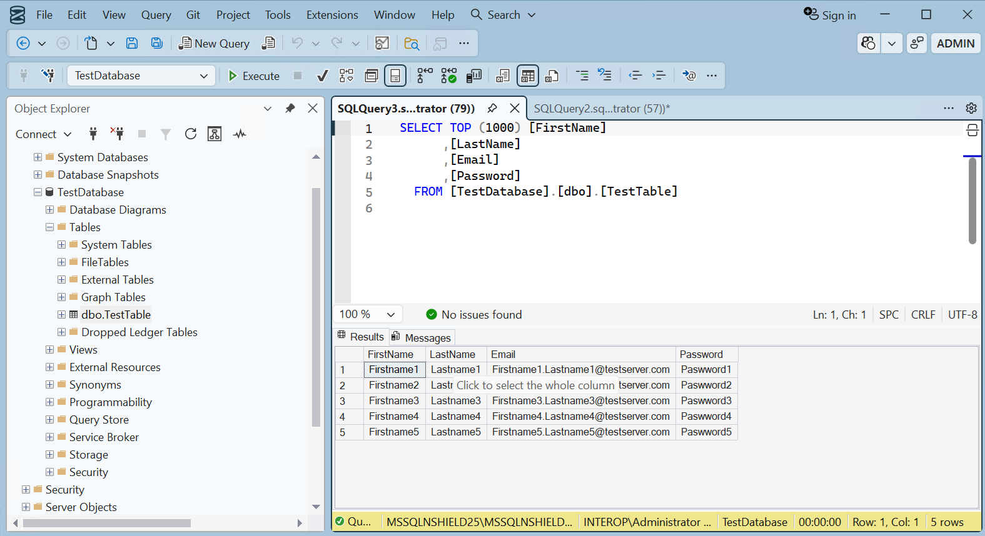The height and width of the screenshot is (536, 985).
Task: Click the Redo icon in toolbar
Action: click(337, 43)
